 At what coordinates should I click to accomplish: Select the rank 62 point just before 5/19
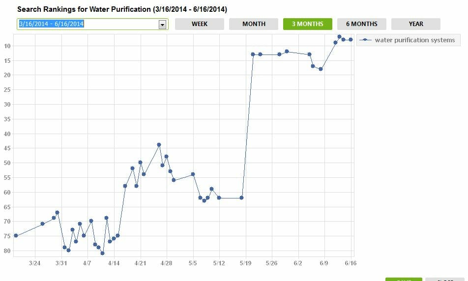(241, 198)
